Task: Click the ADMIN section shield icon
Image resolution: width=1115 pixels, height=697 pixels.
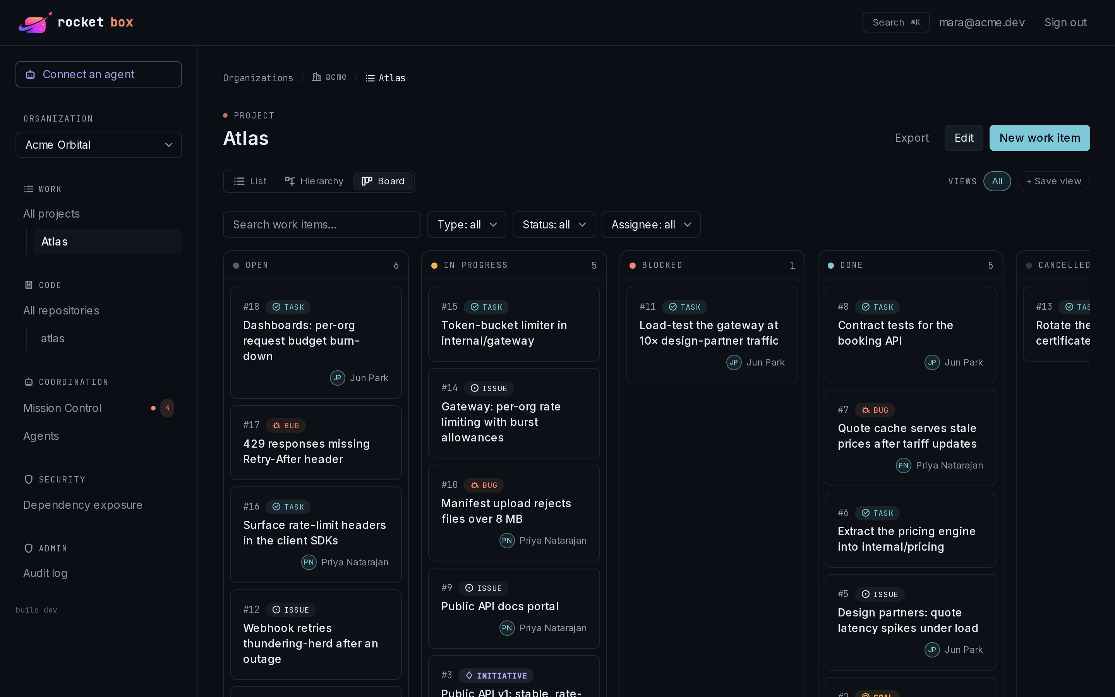Action: [29, 548]
